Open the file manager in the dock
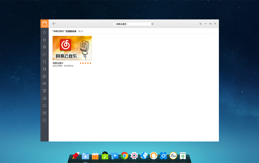This screenshot has width=259, height=163. click(x=85, y=156)
